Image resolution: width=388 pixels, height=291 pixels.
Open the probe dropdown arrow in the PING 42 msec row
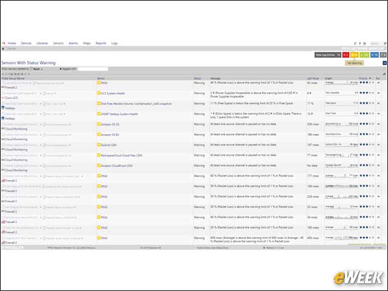tap(30, 83)
